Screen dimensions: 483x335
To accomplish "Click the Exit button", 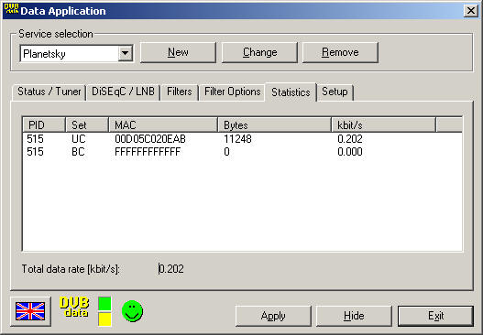I will [435, 316].
